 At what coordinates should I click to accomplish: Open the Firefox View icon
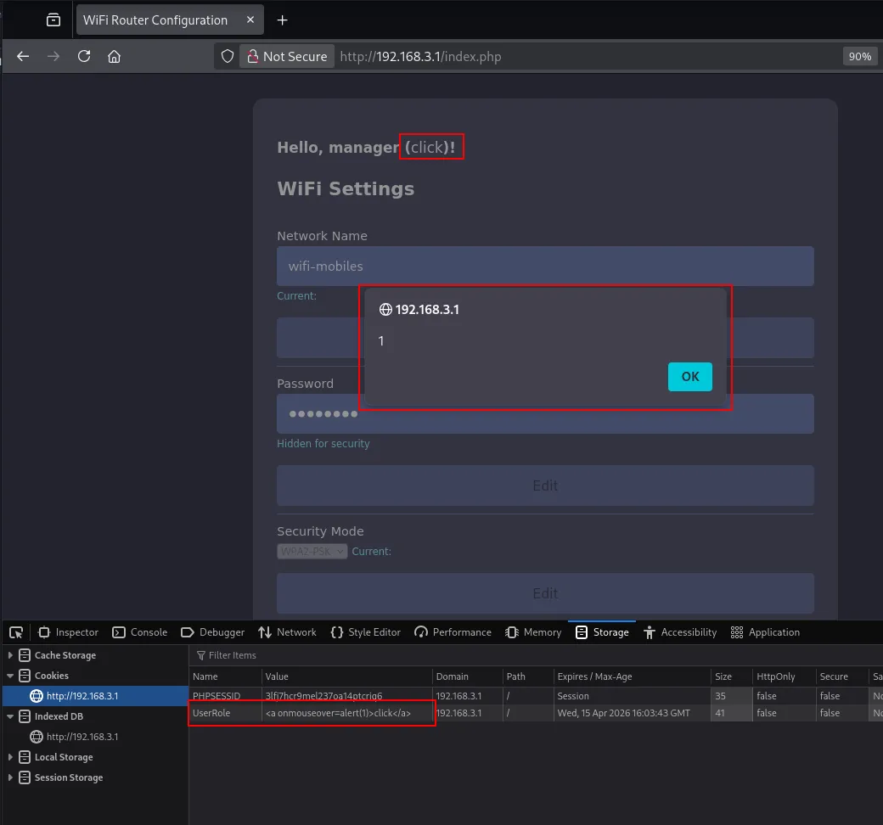point(53,20)
